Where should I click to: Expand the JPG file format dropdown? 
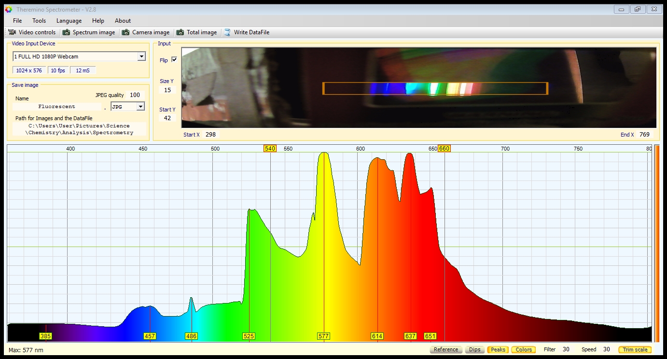coord(140,107)
